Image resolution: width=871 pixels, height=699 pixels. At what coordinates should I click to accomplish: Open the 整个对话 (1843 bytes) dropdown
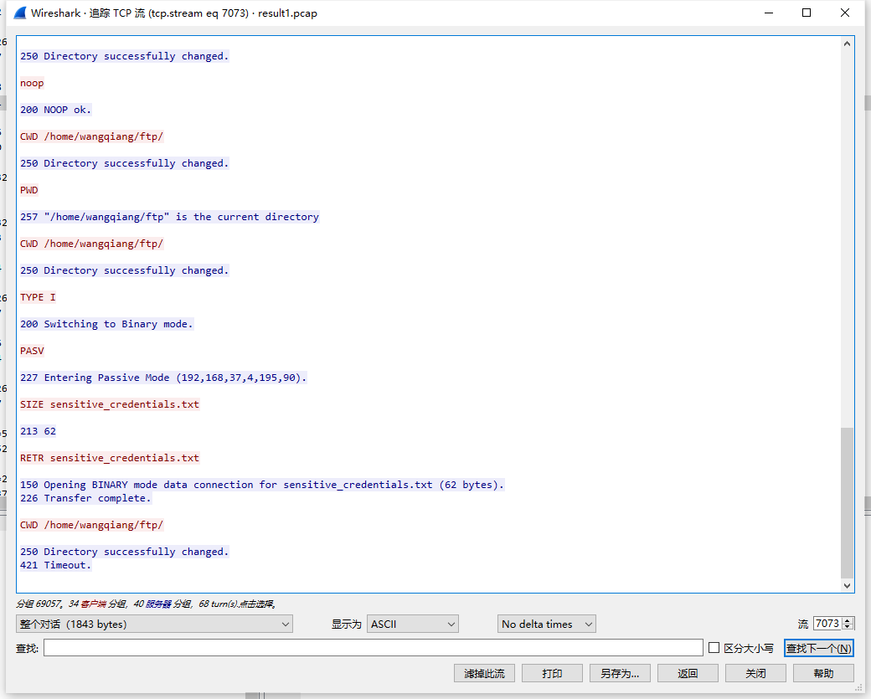pos(154,624)
